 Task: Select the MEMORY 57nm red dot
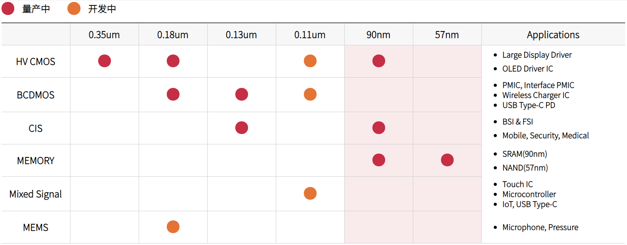447,160
